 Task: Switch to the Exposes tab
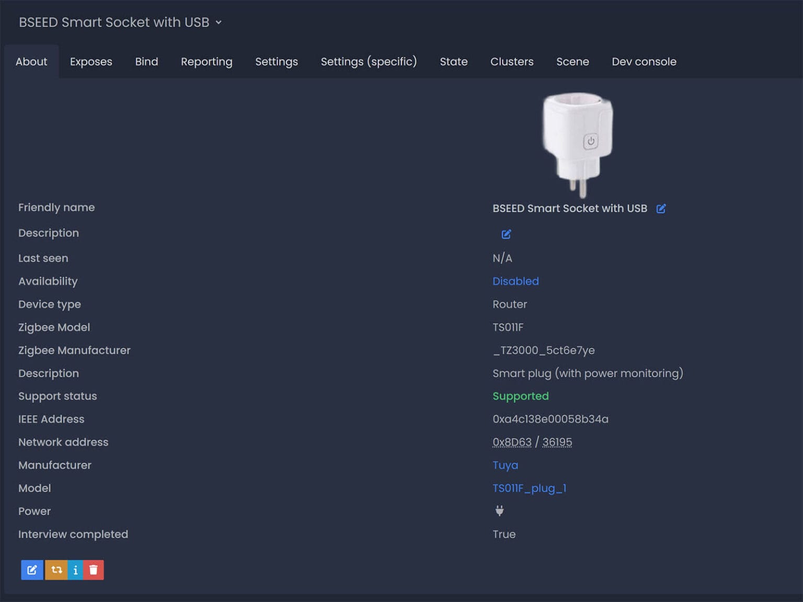tap(90, 62)
